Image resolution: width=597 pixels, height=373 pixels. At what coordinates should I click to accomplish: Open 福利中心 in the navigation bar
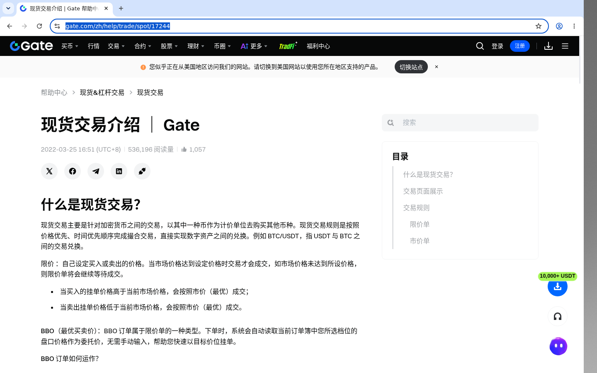(x=318, y=46)
